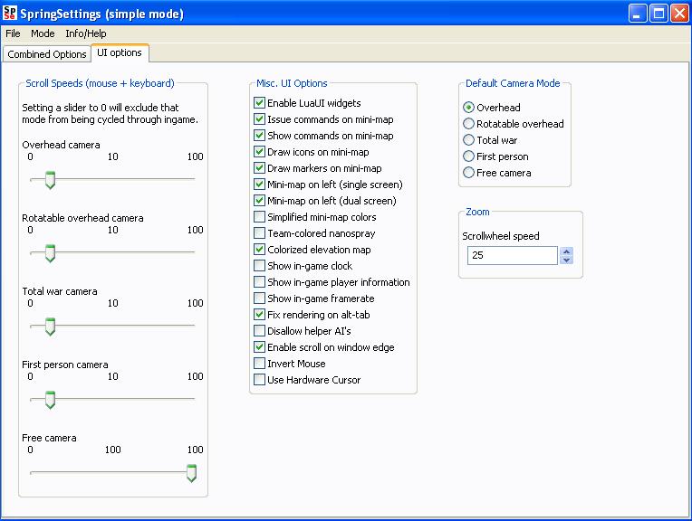
Task: Click the Zoom group title
Action: coord(477,212)
